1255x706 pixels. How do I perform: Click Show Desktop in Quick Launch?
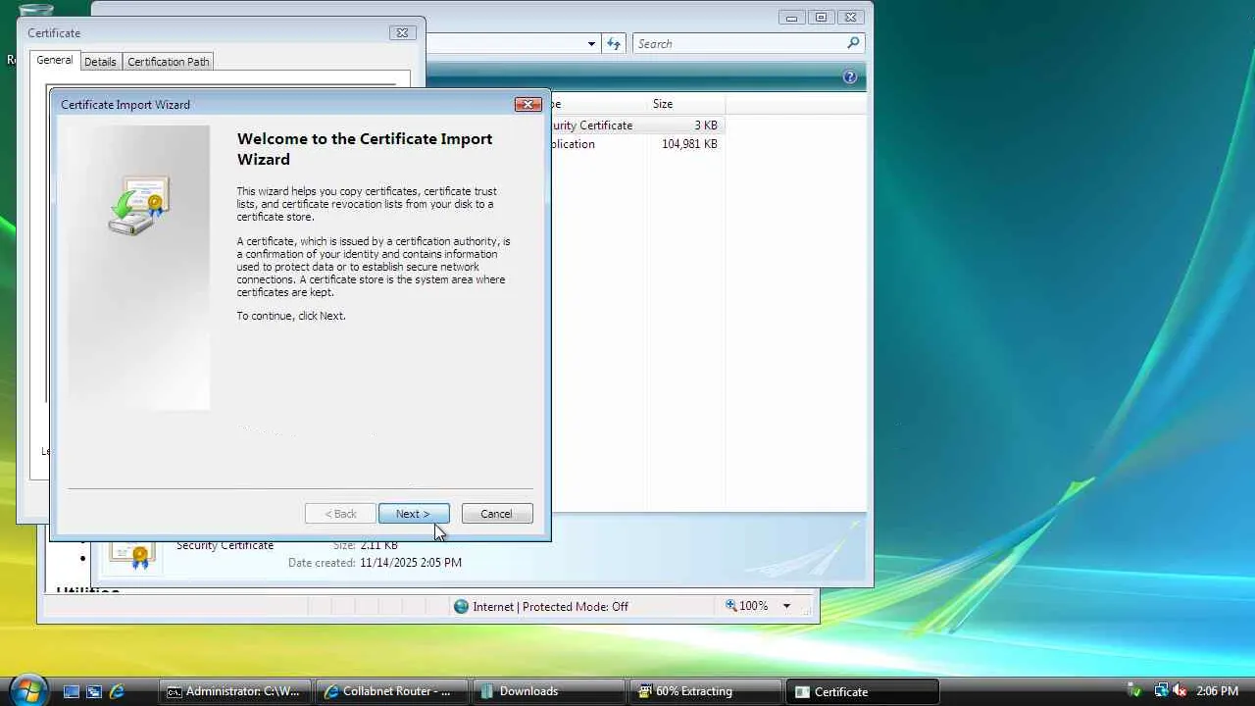(72, 691)
